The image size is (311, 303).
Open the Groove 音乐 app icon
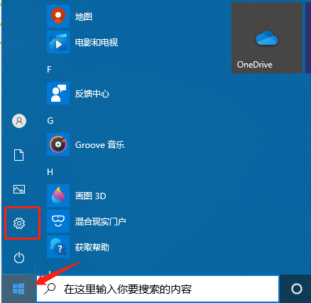(58, 144)
